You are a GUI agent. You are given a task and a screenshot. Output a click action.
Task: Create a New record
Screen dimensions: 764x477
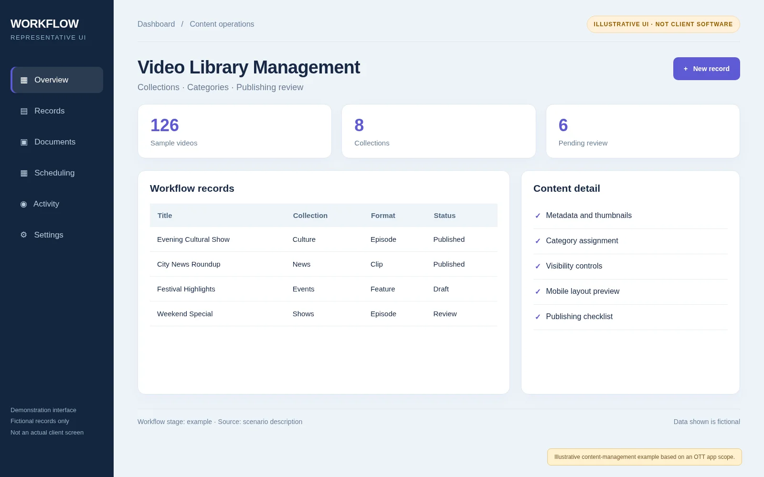point(707,69)
